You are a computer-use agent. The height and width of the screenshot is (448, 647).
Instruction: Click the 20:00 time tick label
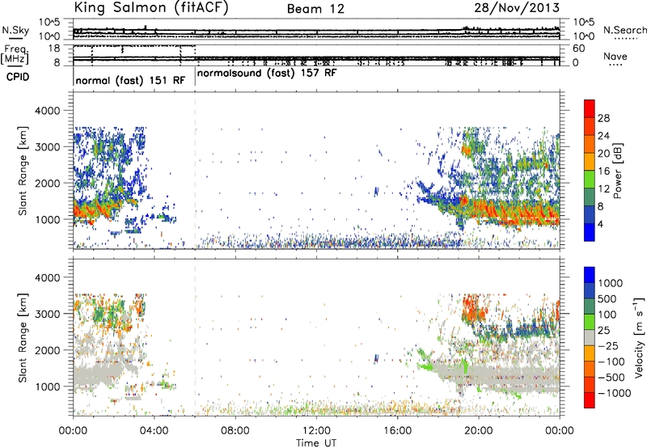(478, 431)
